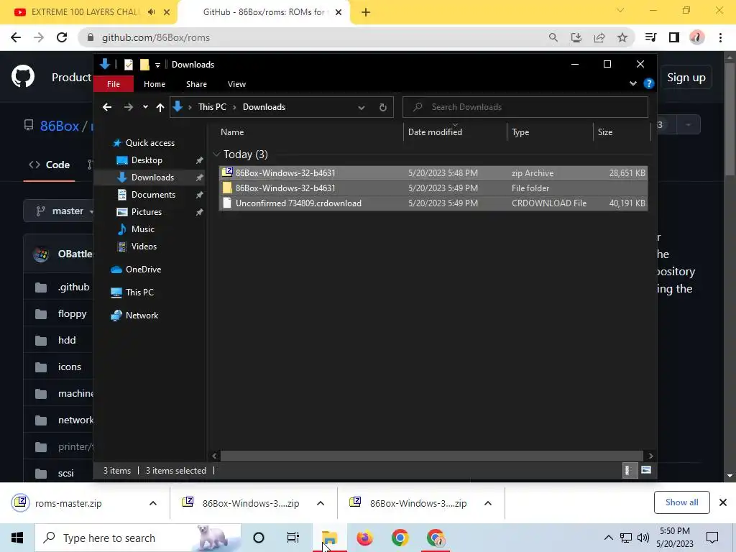
Task: Switch Explorer to large icons view
Action: tap(646, 470)
